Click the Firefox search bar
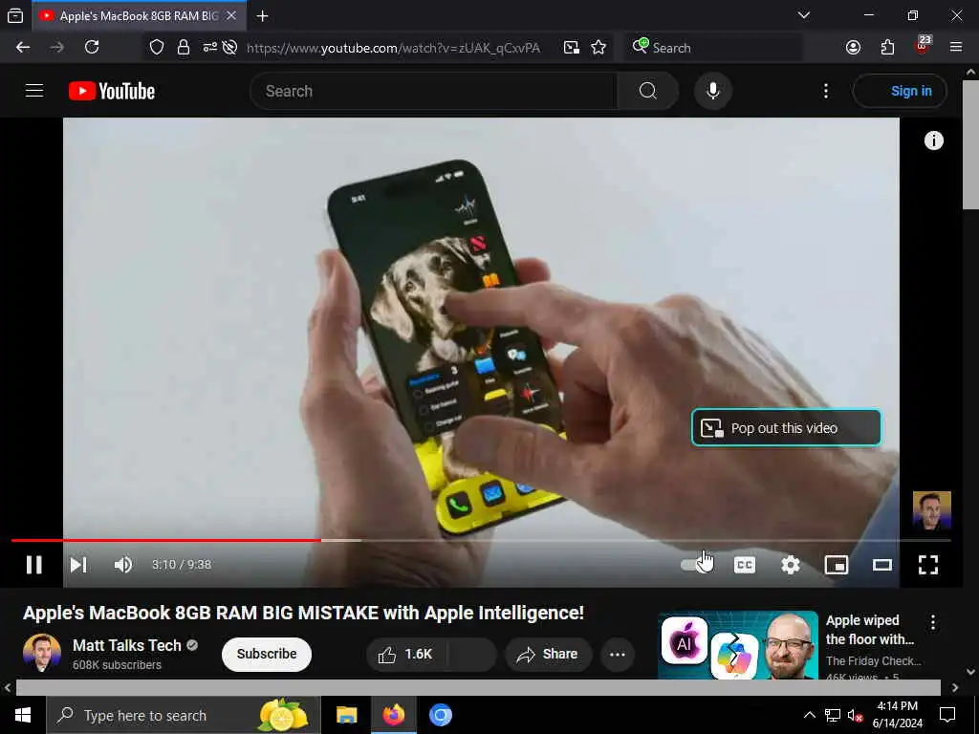979x734 pixels. click(713, 48)
